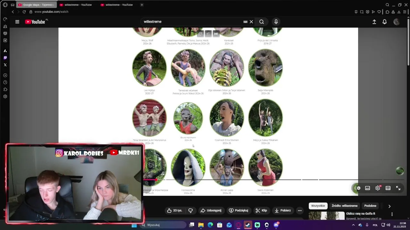Open the YouTube account avatar menu
Image resolution: width=410 pixels, height=230 pixels.
397,22
